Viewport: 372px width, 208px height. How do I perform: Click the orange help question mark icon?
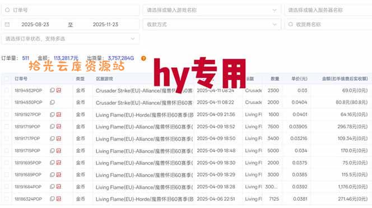143,58
